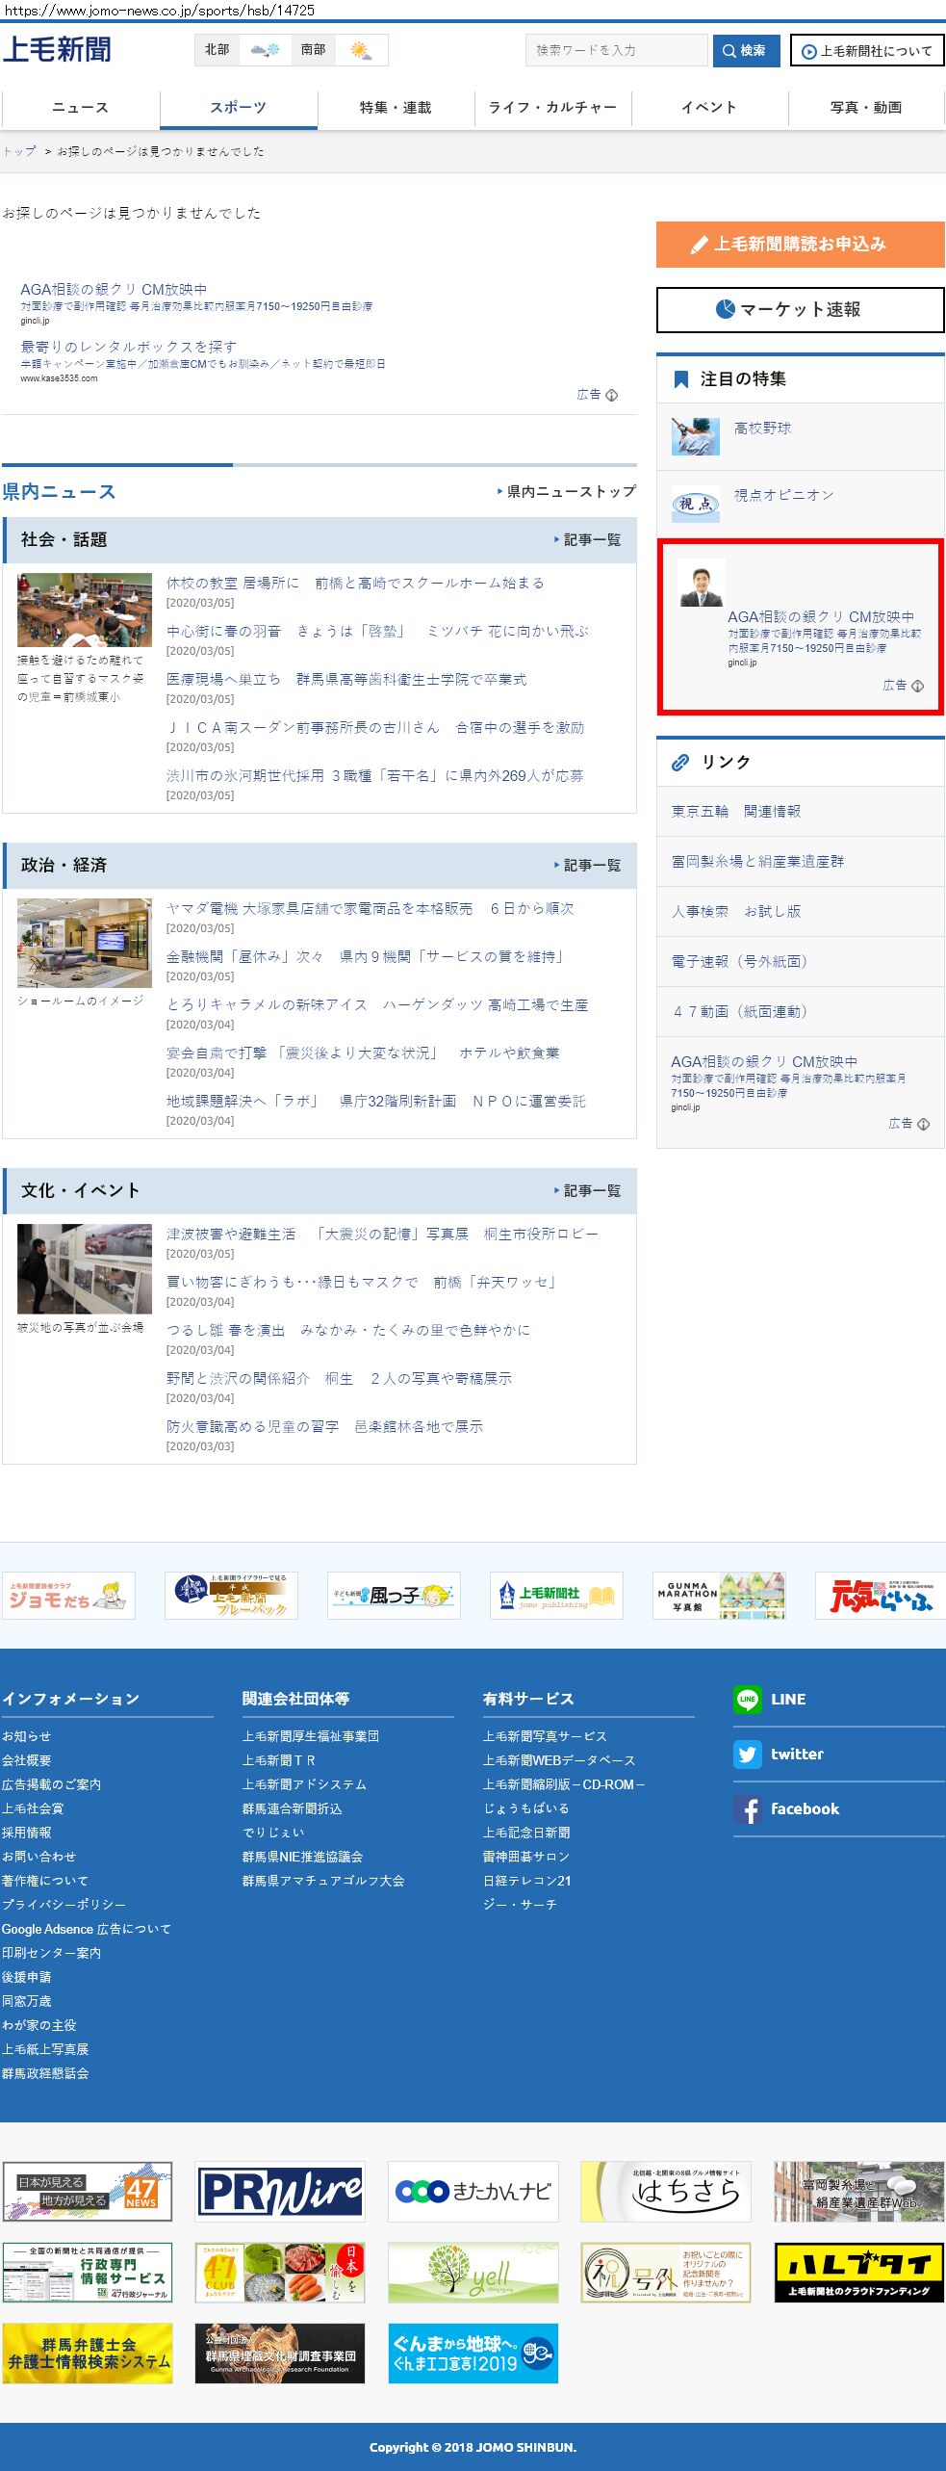Open the マーケット速報 button
The image size is (946, 2471).
800,309
